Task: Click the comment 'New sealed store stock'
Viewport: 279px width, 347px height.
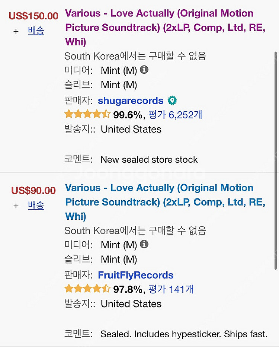Action: 149,159
